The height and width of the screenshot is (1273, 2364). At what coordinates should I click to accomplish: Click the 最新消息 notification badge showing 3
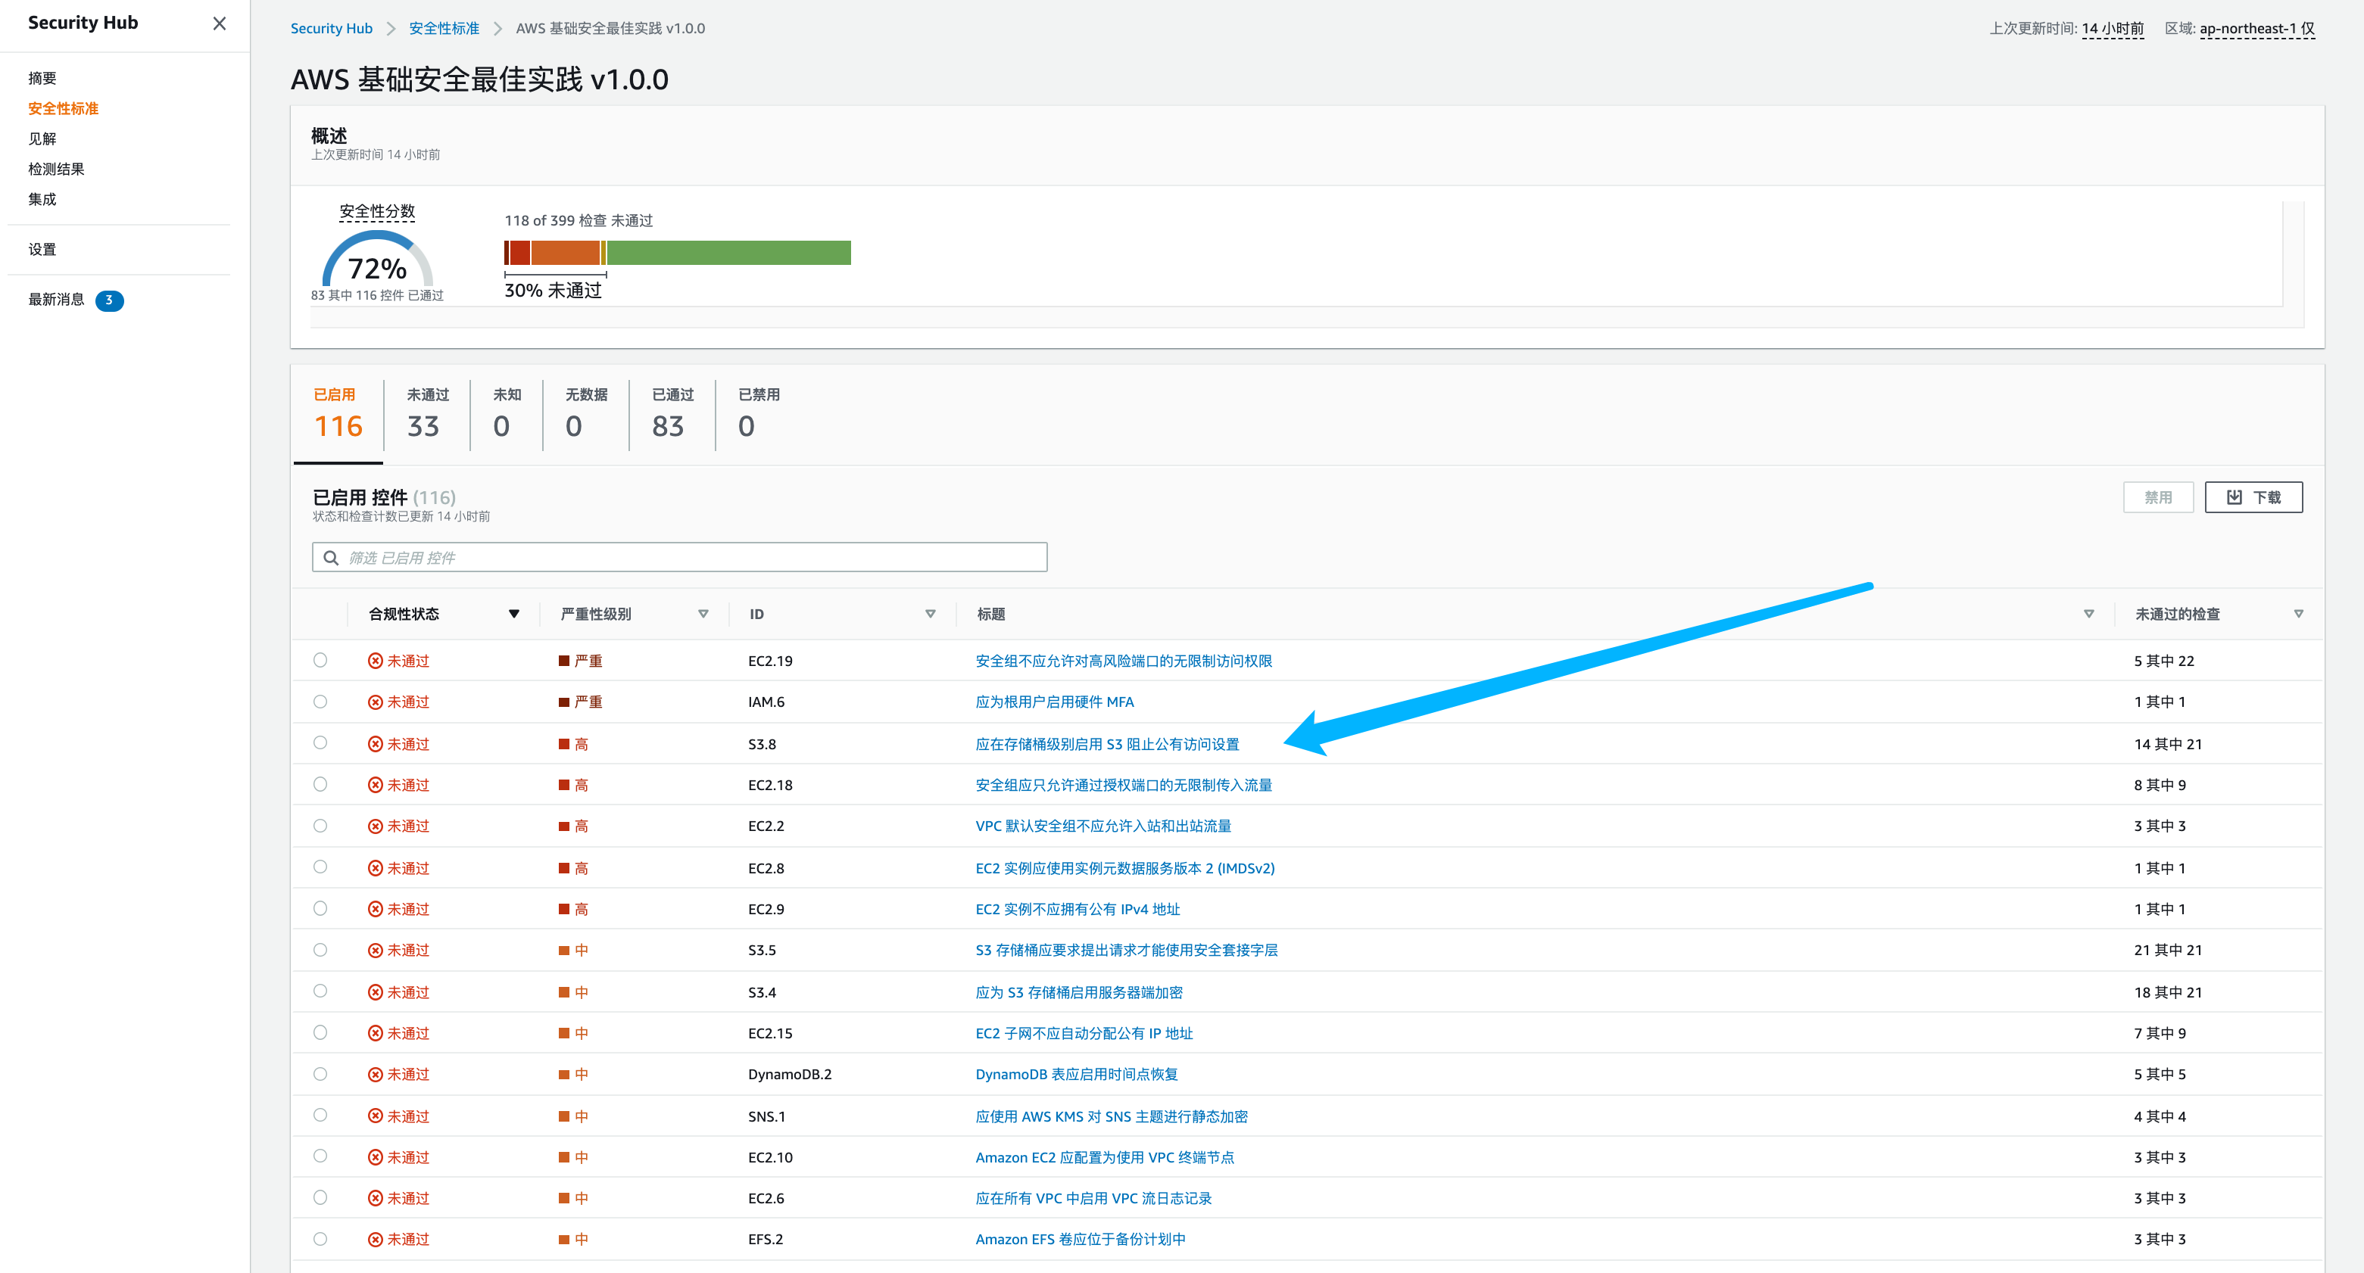tap(109, 300)
